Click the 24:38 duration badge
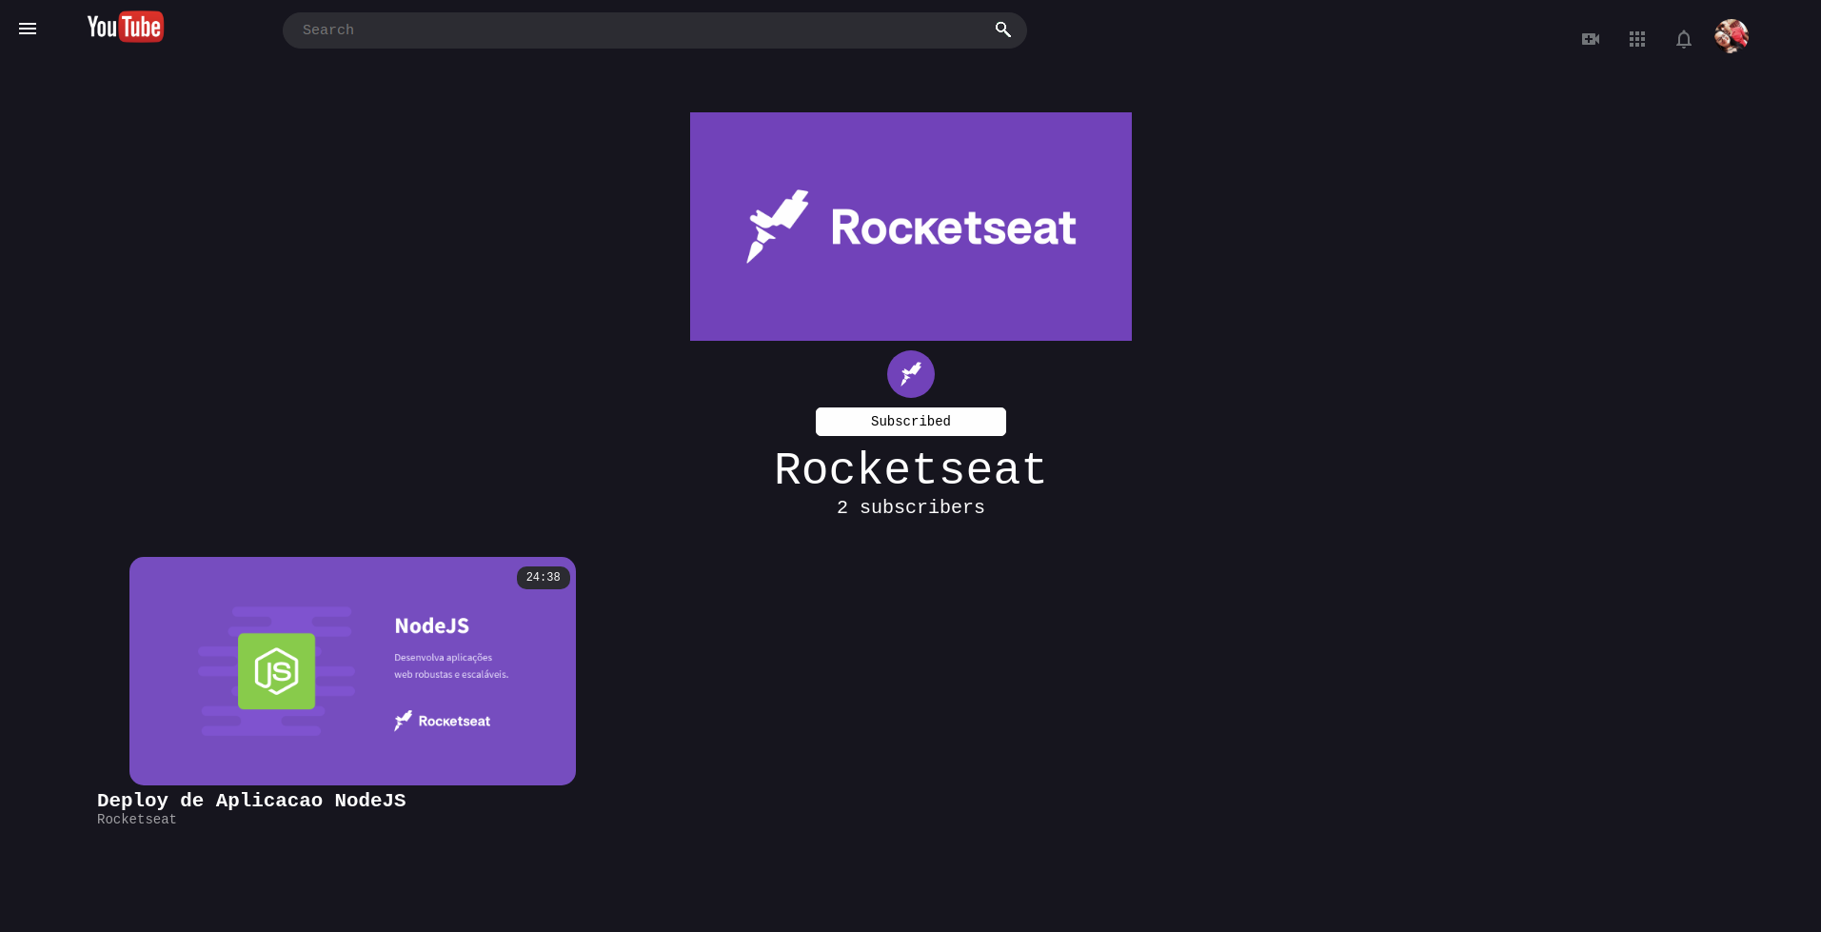Viewport: 1821px width, 932px height. 544,578
